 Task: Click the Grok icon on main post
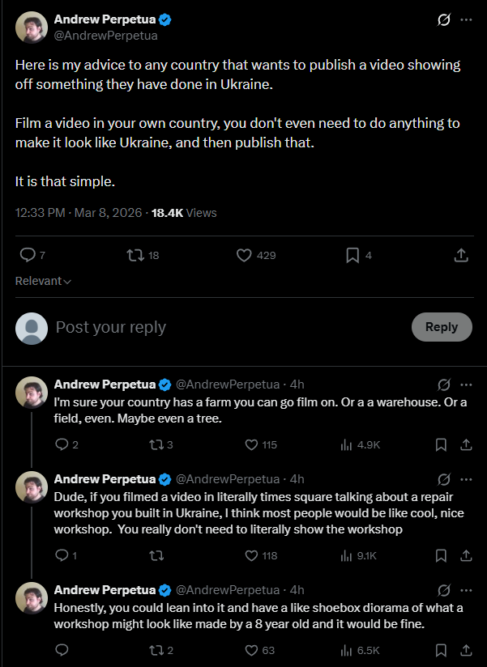tap(443, 19)
